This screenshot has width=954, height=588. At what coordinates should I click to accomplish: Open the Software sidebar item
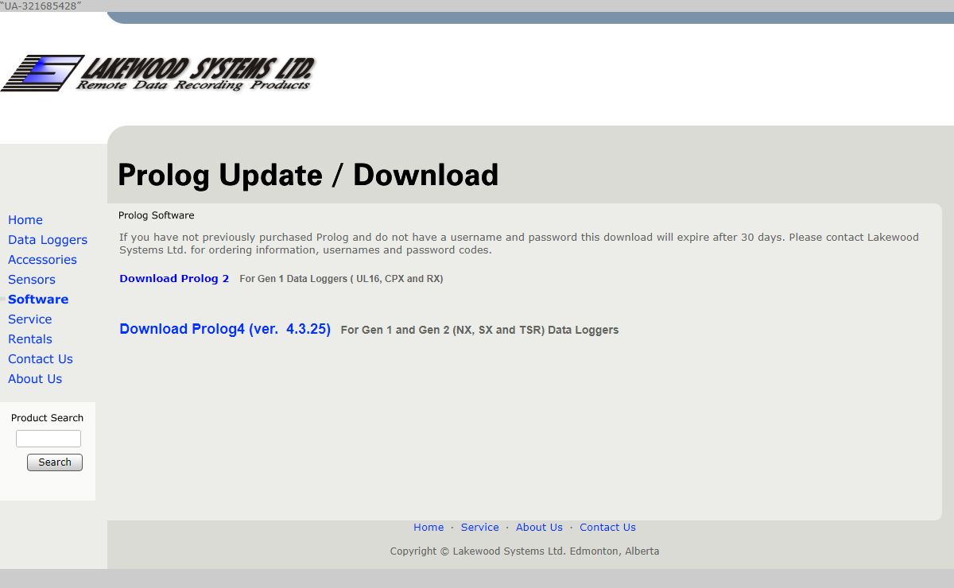click(x=38, y=300)
